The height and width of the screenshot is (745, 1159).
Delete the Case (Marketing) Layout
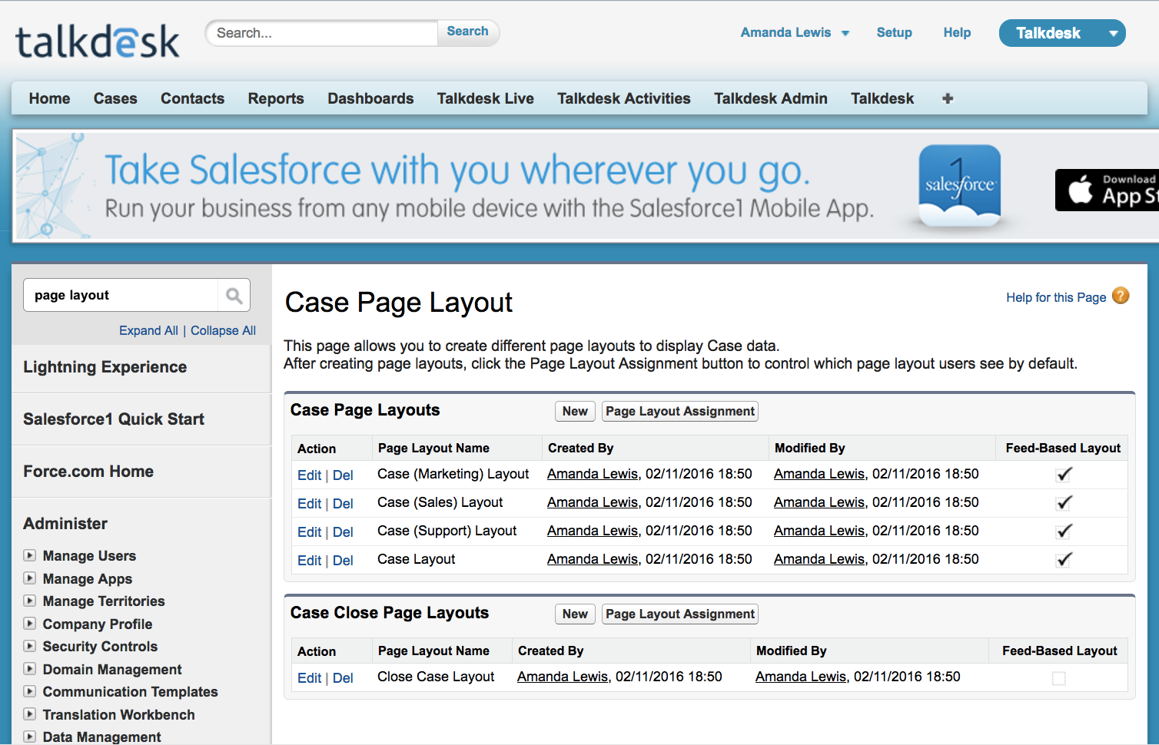point(343,475)
